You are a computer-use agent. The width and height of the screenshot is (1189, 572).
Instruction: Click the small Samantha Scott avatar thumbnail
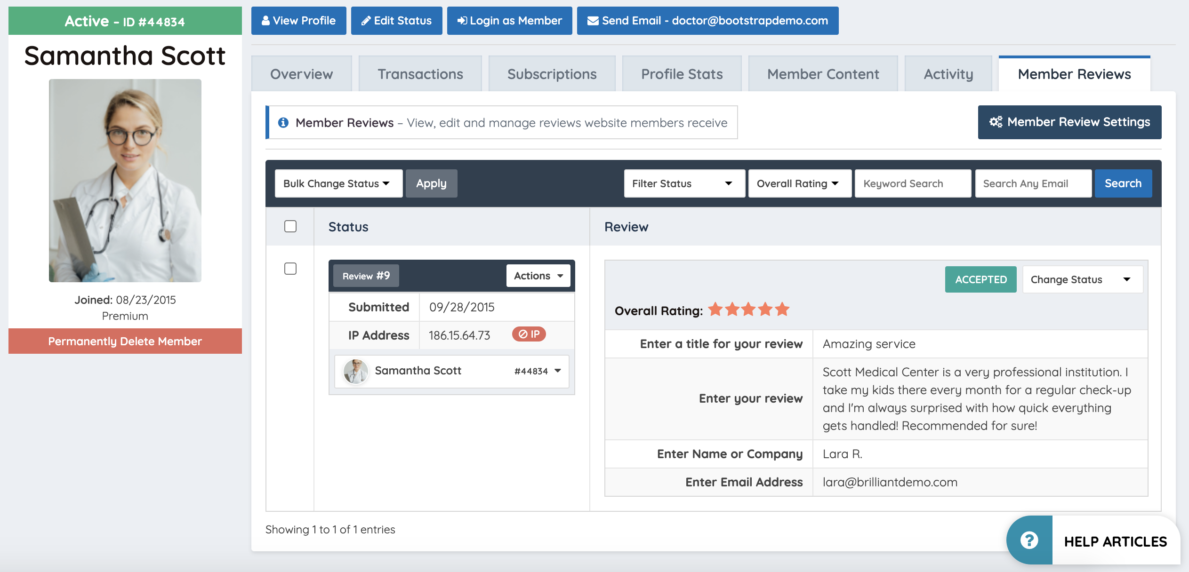pos(356,371)
